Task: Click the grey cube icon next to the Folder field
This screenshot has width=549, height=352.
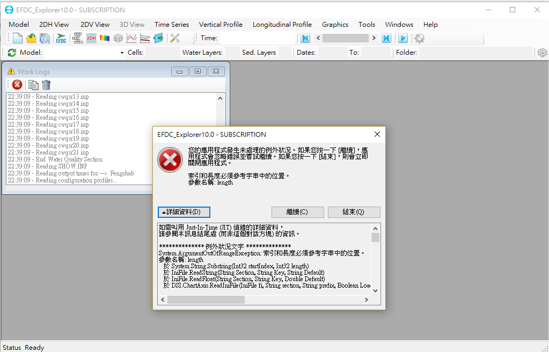Action: click(543, 53)
